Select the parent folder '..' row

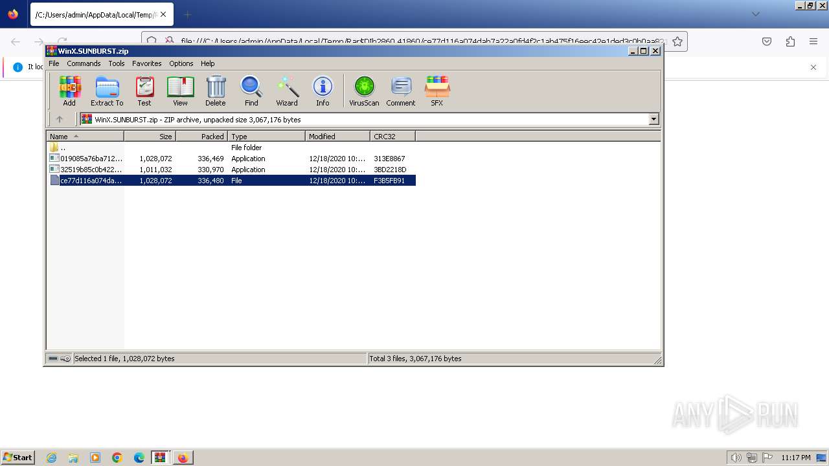pyautogui.click(x=232, y=148)
